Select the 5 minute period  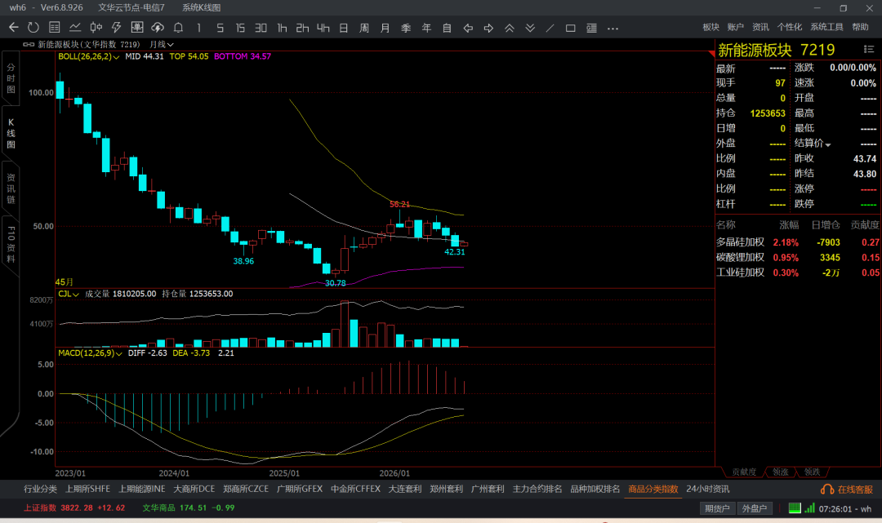(220, 28)
